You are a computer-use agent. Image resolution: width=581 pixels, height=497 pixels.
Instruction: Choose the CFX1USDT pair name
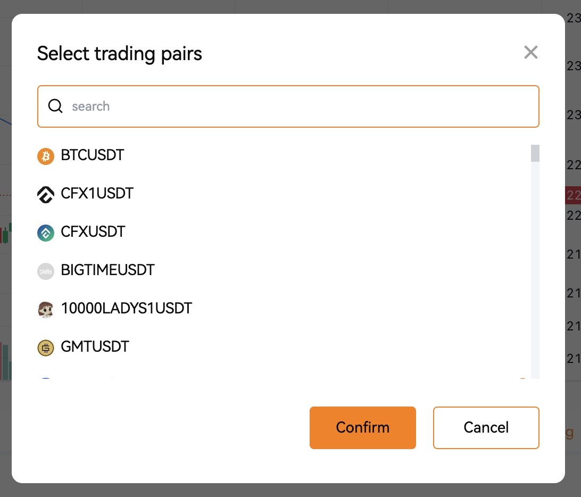pos(97,194)
